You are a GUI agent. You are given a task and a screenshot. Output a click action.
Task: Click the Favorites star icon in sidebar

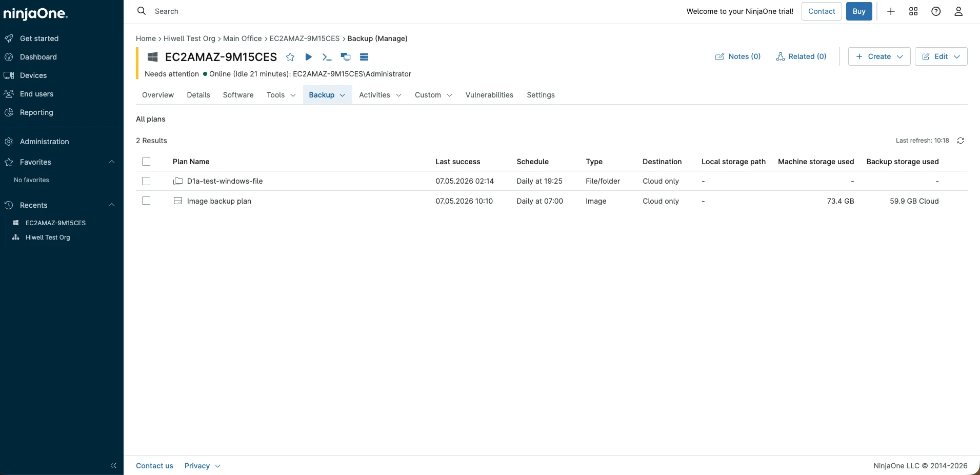9,162
